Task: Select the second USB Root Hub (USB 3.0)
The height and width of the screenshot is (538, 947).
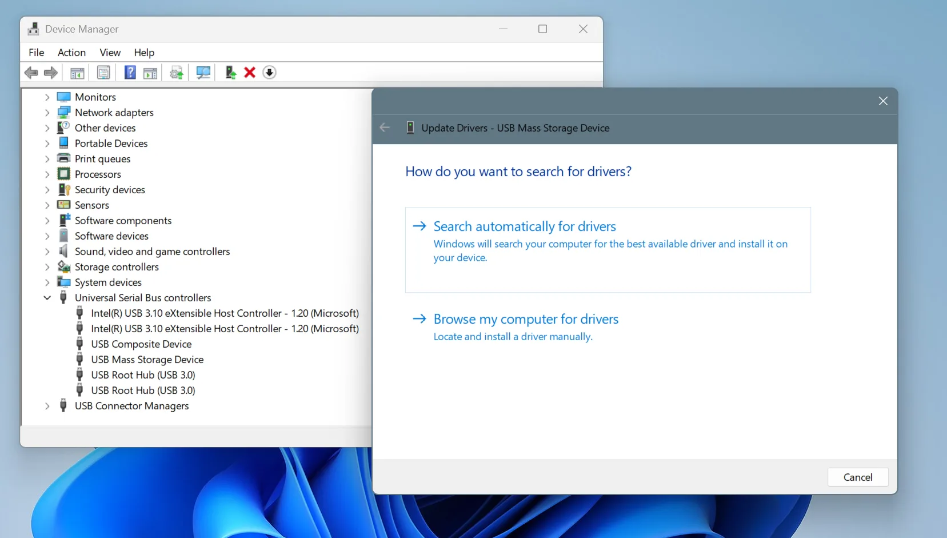Action: (143, 390)
